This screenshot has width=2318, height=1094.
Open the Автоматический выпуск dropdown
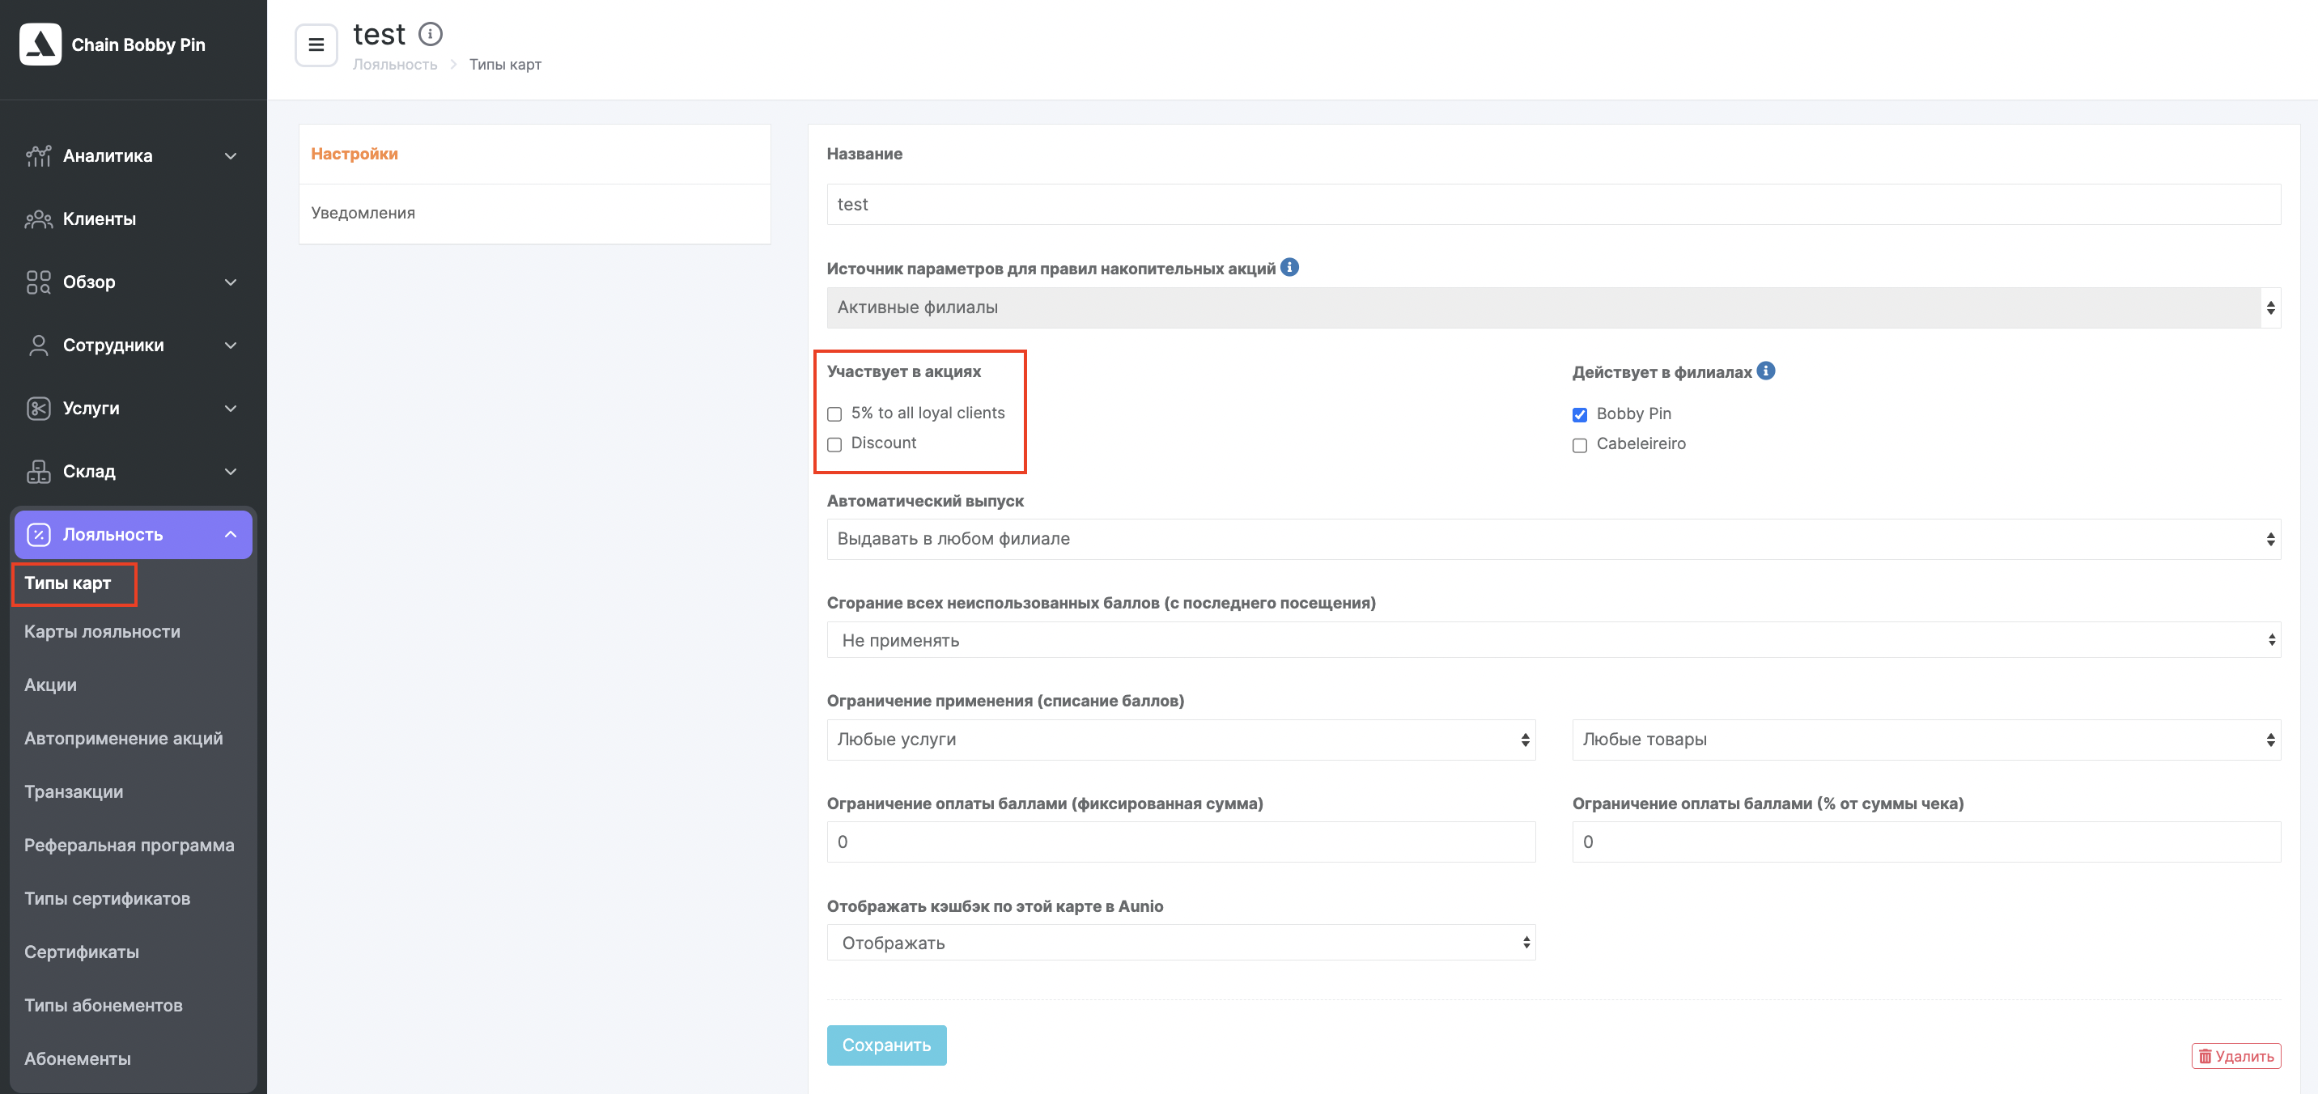click(x=1553, y=539)
